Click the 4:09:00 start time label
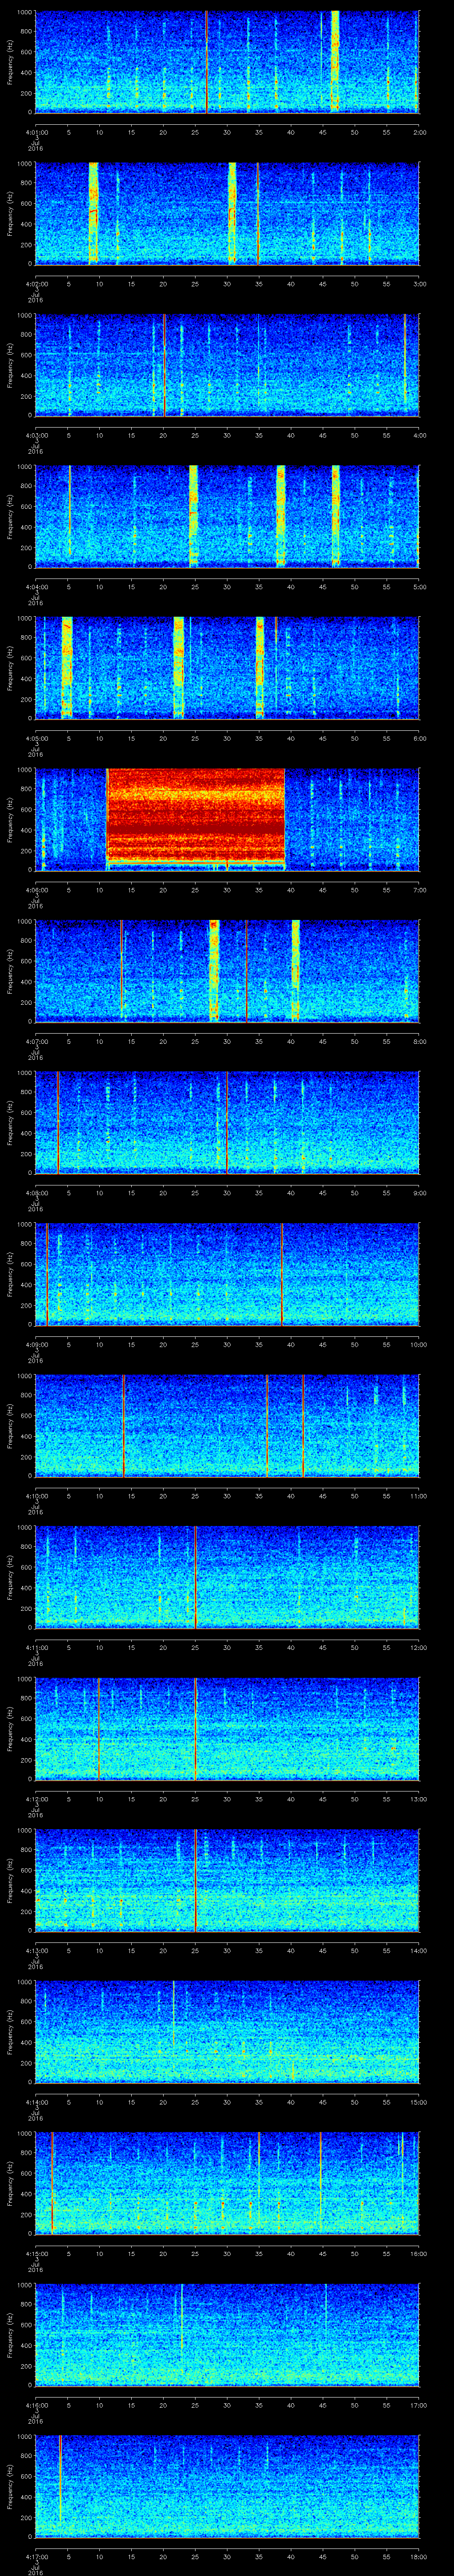This screenshot has width=454, height=2576. pos(36,1344)
